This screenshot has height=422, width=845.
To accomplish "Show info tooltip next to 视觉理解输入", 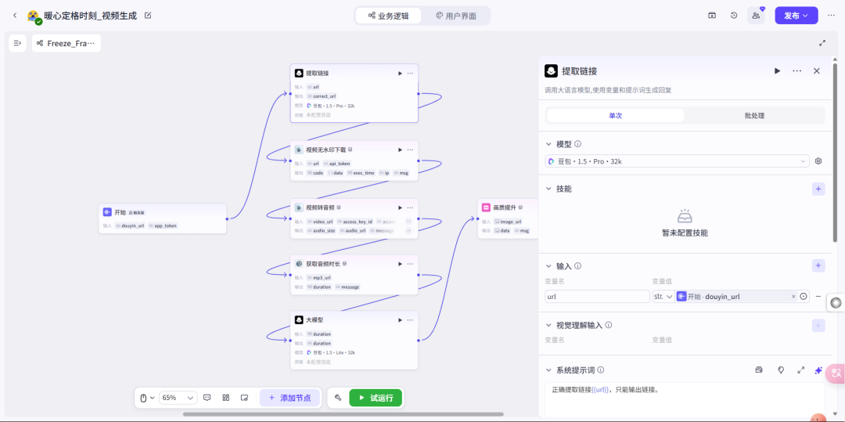I will pos(609,326).
